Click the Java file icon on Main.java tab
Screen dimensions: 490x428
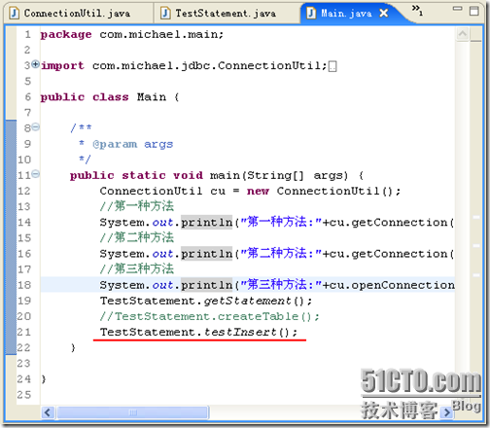[311, 14]
